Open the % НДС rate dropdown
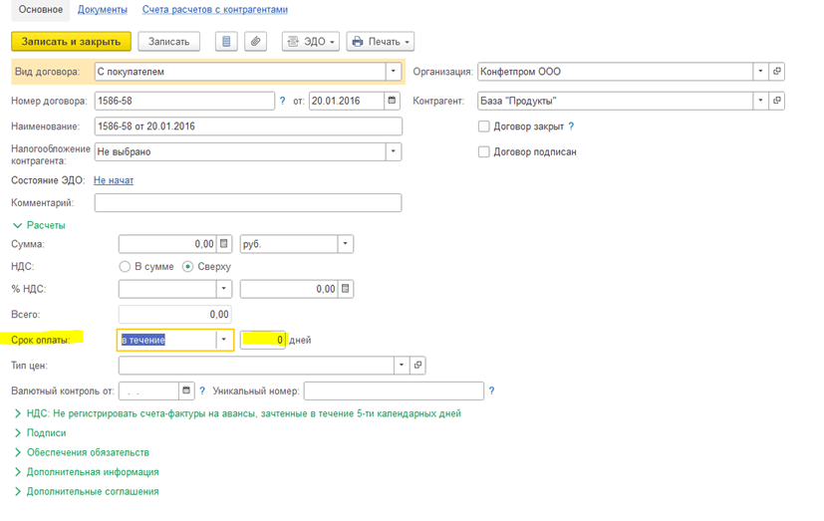The height and width of the screenshot is (521, 824). (x=224, y=289)
